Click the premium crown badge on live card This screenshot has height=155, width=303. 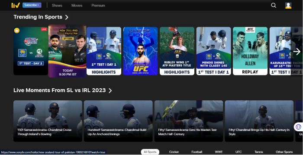coord(17,31)
